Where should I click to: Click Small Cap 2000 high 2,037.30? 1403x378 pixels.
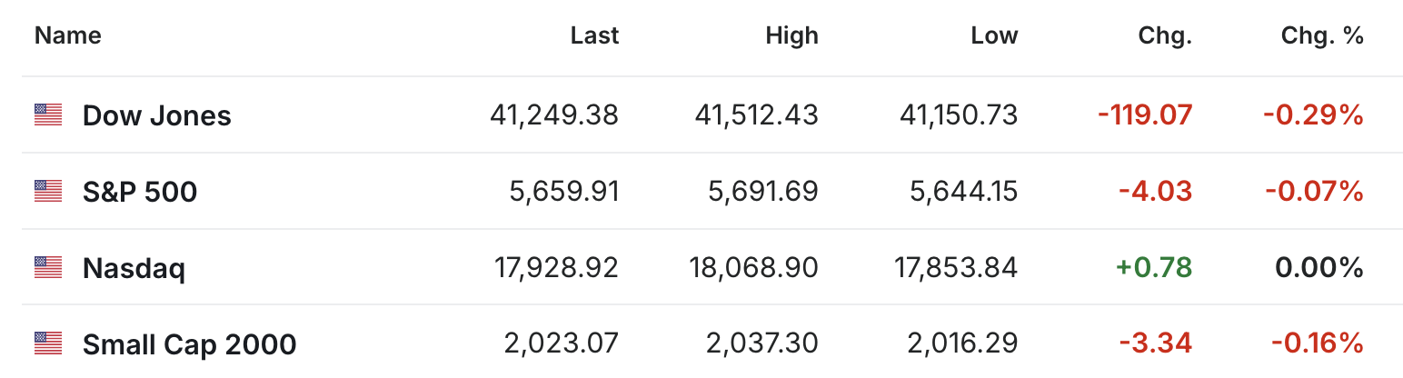(x=761, y=343)
